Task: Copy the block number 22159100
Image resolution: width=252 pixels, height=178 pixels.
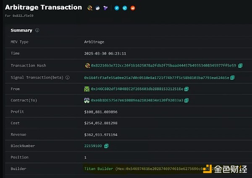Action: point(106,146)
